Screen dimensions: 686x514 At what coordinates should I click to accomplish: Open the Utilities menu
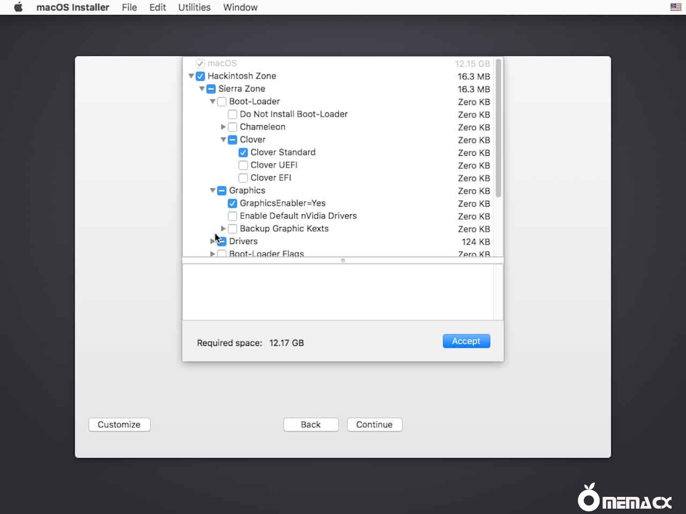pos(194,7)
